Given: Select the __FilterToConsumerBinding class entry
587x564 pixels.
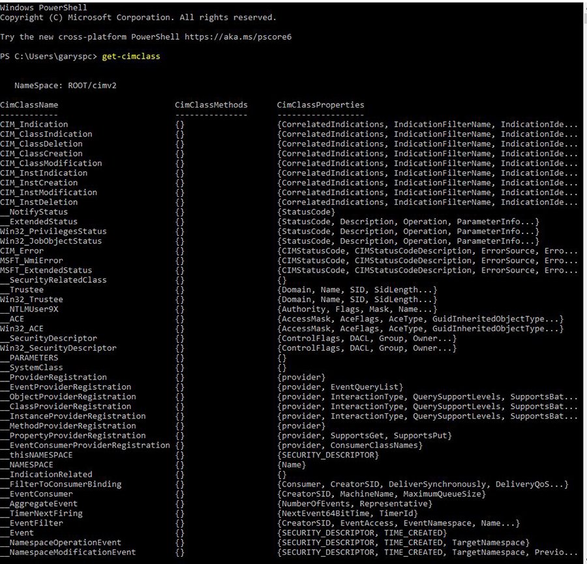Looking at the screenshot, I should coord(61,484).
